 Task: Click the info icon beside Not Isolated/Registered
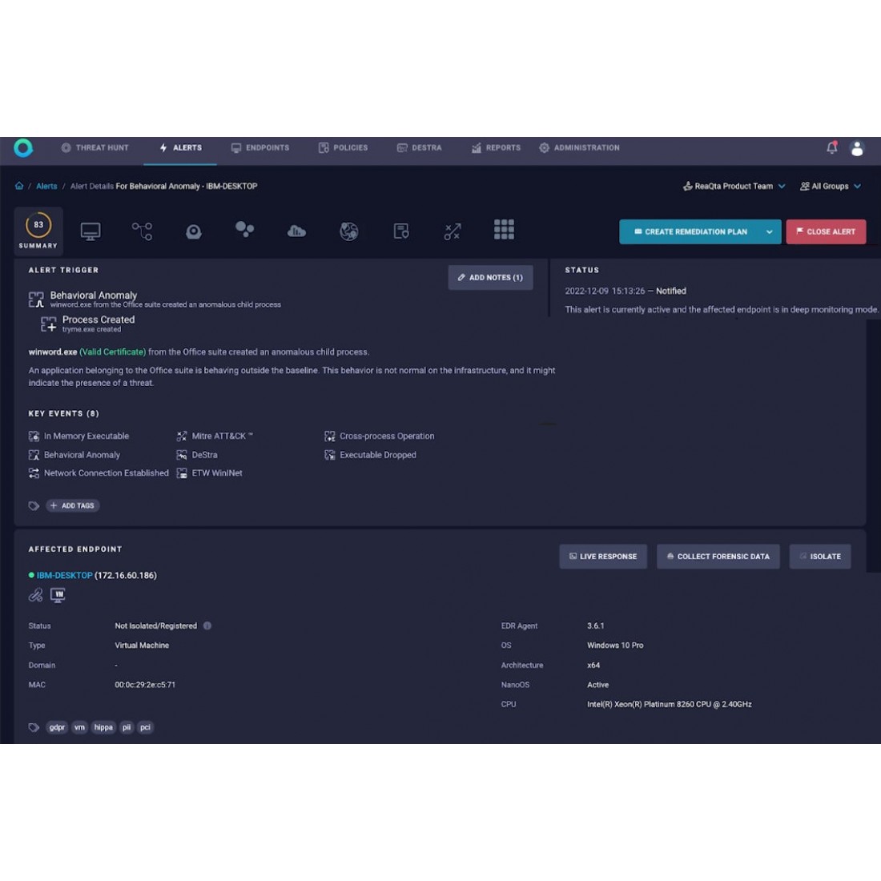pos(207,626)
